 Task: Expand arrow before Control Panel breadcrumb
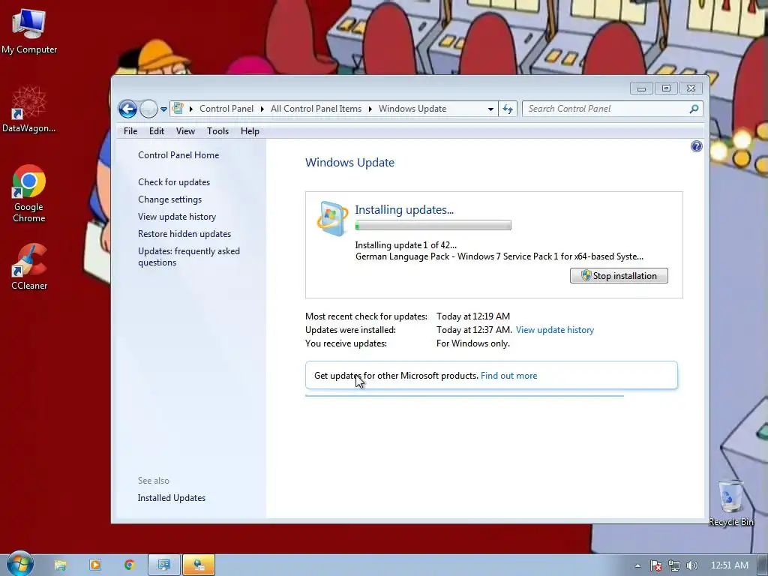pos(191,109)
